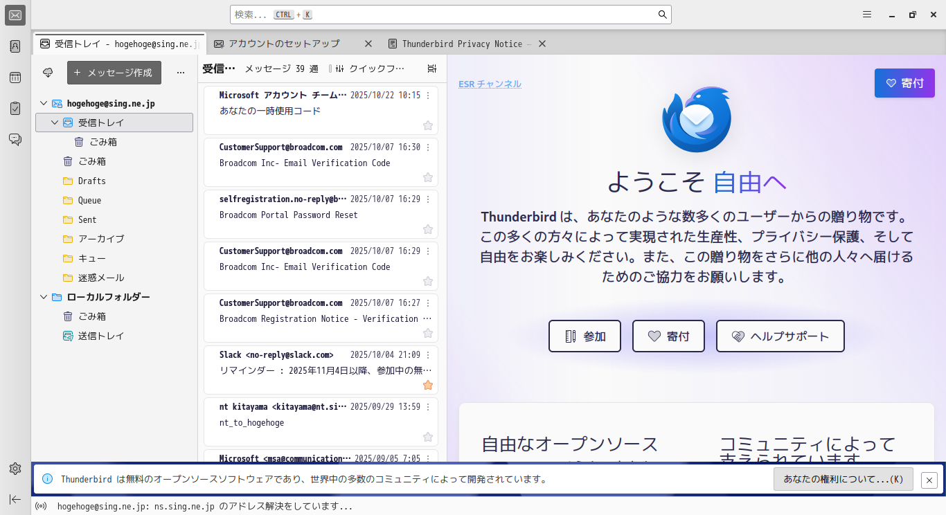Click the ヘルプサポート button

point(780,336)
